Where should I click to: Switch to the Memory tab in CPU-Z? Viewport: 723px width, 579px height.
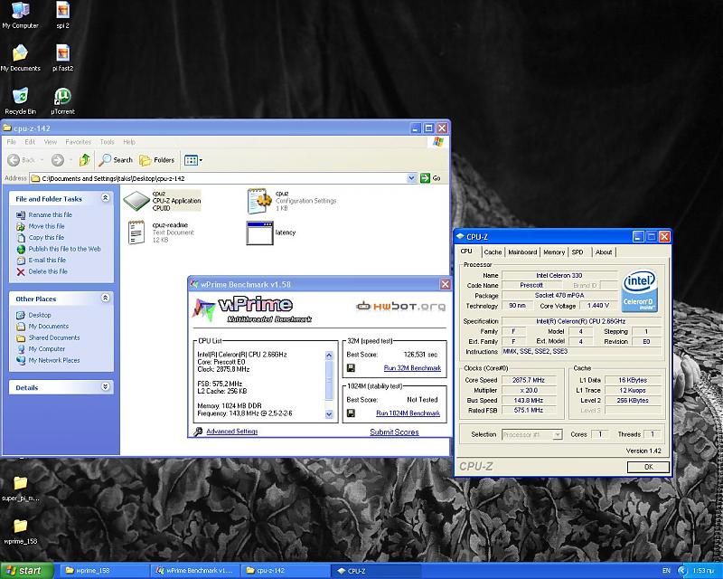point(554,252)
